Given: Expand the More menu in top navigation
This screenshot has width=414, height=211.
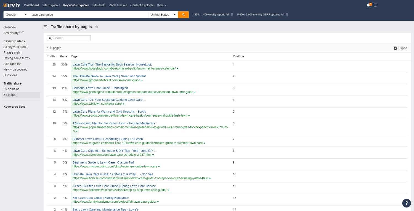Looking at the screenshot, I should pyautogui.click(x=161, y=5).
